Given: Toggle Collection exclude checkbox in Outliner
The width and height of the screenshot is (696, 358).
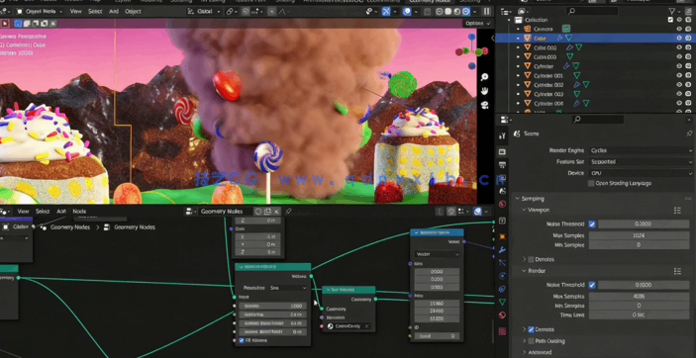Looking at the screenshot, I should pyautogui.click(x=670, y=20).
